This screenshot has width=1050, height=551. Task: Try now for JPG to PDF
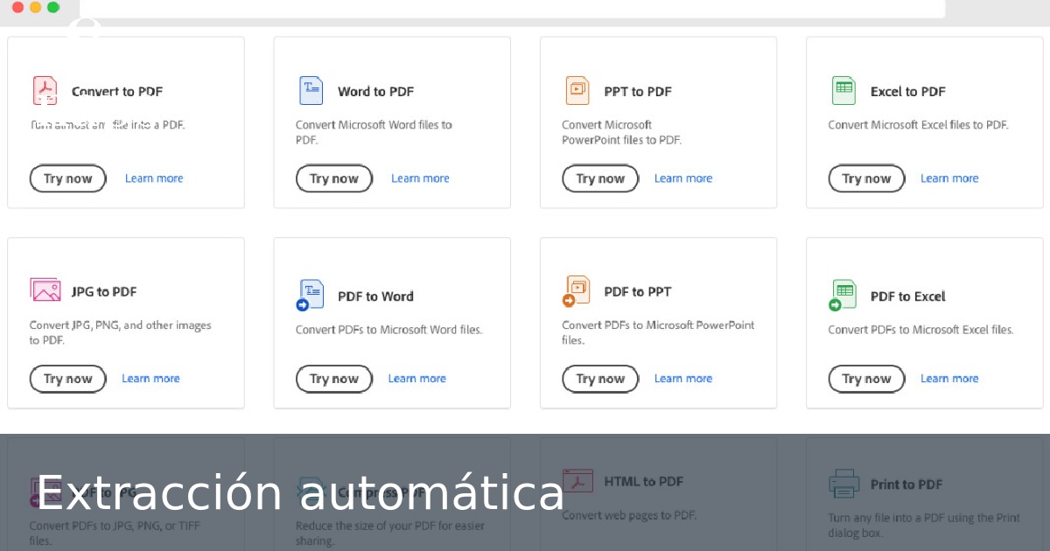pyautogui.click(x=68, y=379)
